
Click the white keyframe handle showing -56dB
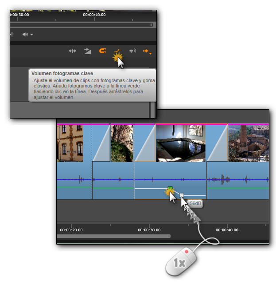coord(182,195)
